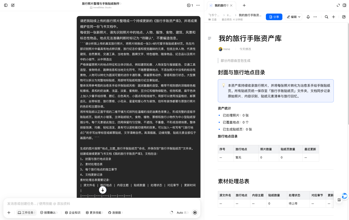The width and height of the screenshot is (349, 220).
Task: Click the 最近修改: 4 分钟前 timestamp
Action: click(232, 20)
